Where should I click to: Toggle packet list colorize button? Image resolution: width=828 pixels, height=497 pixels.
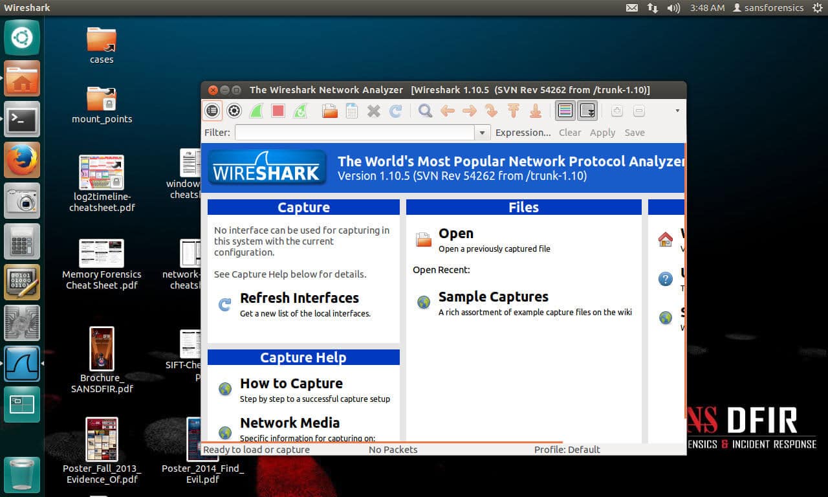(565, 111)
